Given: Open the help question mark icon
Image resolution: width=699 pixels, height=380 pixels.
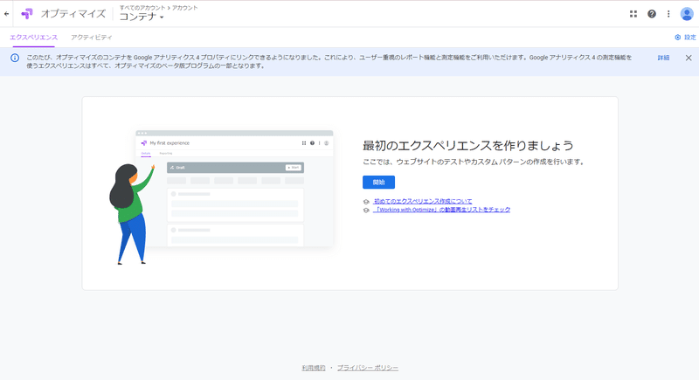Looking at the screenshot, I should coord(651,14).
